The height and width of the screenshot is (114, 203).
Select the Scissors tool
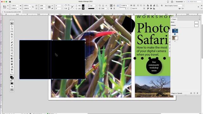pos(12,53)
